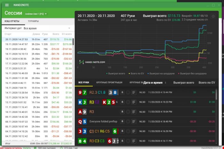
Task: Click replay R button for the 97 hand
Action: tap(122, 92)
